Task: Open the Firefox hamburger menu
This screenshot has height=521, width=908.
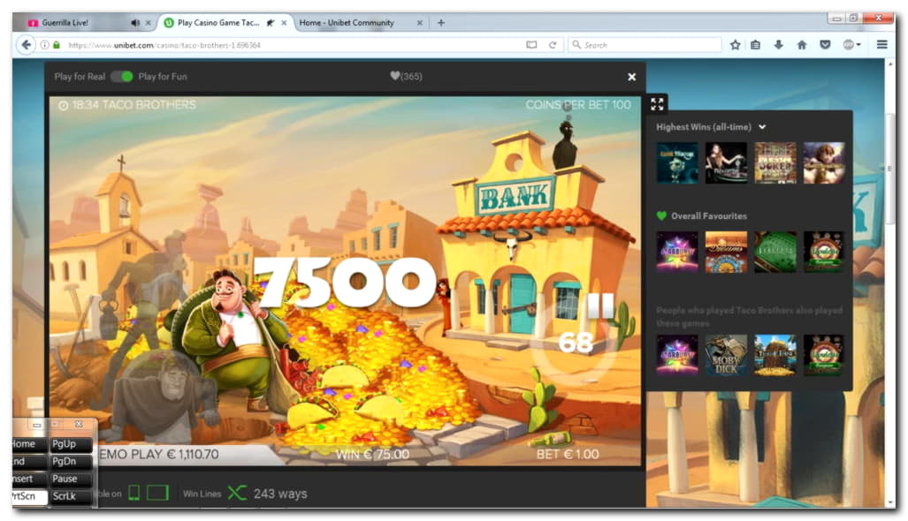Action: tap(882, 44)
